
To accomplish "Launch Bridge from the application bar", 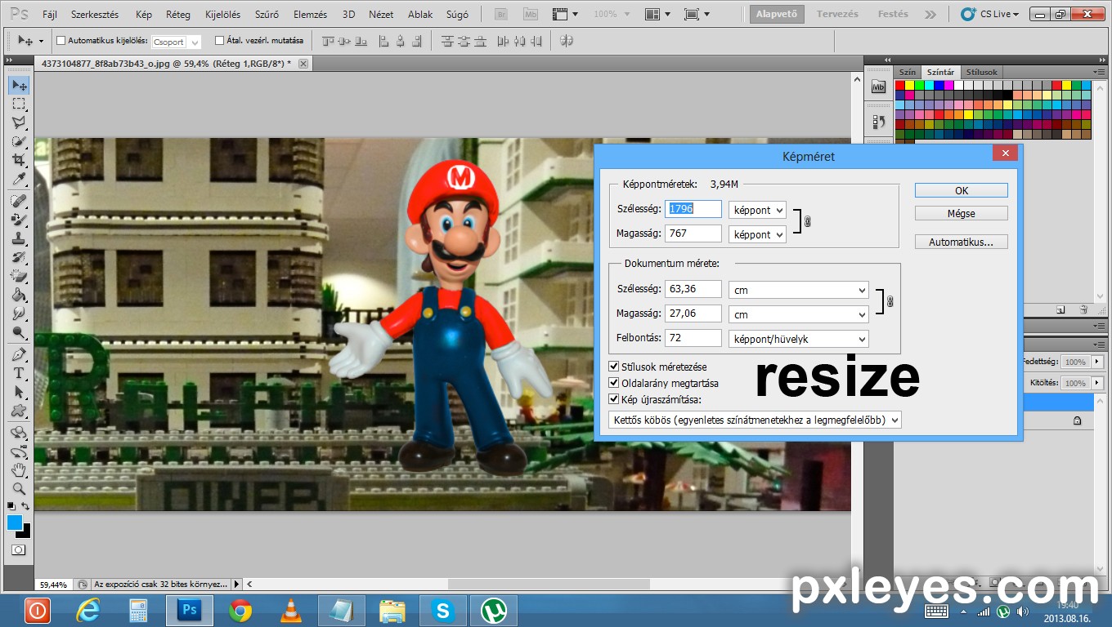I will (x=502, y=14).
